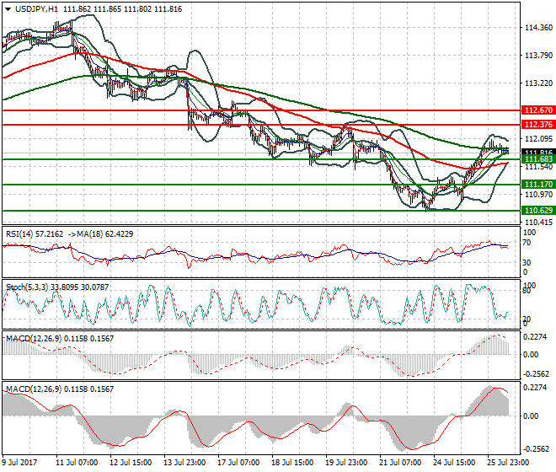The image size is (556, 472).
Task: Click the 17 Jul 07:00 time axis label
Action: 238,463
